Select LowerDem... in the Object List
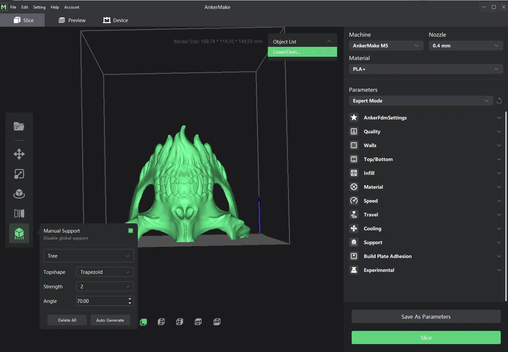Image resolution: width=508 pixels, height=352 pixels. [x=302, y=52]
